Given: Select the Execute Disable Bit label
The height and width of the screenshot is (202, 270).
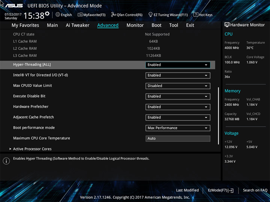Looking at the screenshot, I should (29, 96).
